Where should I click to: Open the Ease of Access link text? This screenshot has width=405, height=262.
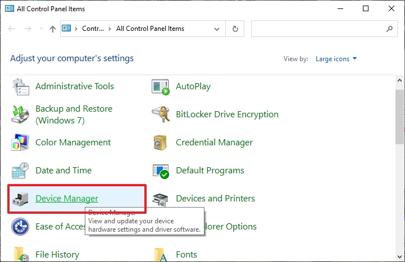coord(61,227)
